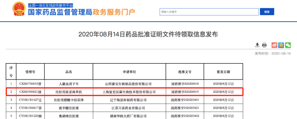Viewport: 297px width, 119px height.
Task: Select cell 奥硝唑注射液
Action: (x=69, y=116)
